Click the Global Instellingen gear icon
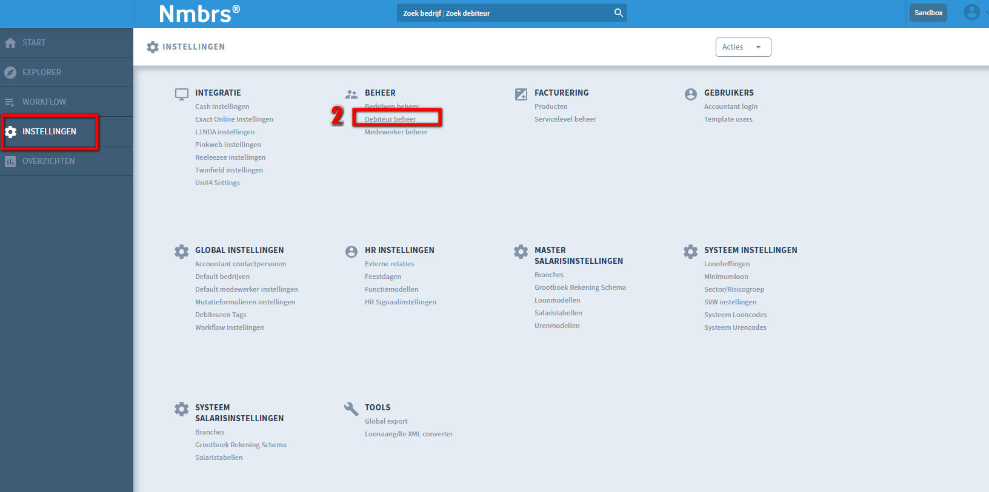The width and height of the screenshot is (989, 492). tap(182, 252)
